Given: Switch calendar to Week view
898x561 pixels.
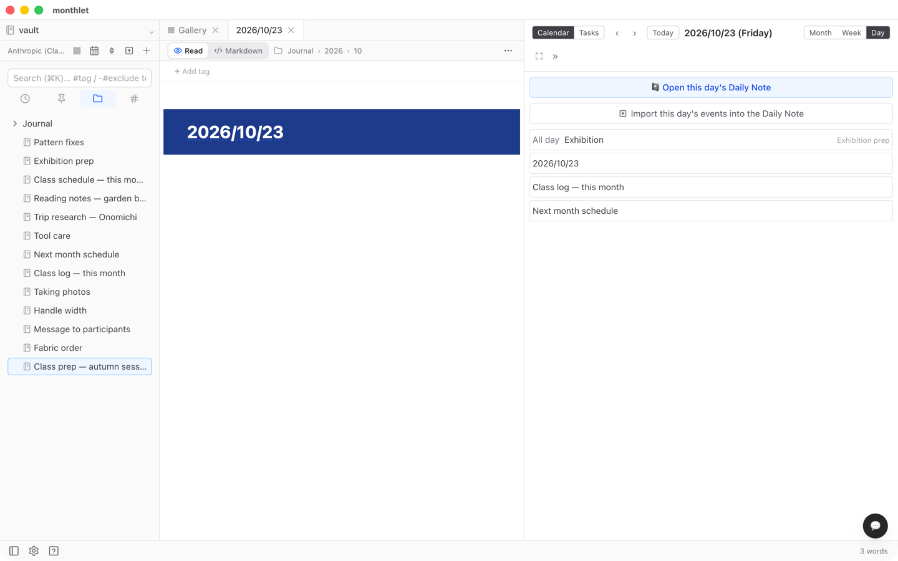Looking at the screenshot, I should pyautogui.click(x=851, y=33).
